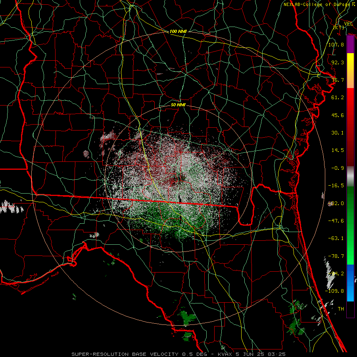Click the TH legend label
This screenshot has width=357, height=357.
click(341, 309)
